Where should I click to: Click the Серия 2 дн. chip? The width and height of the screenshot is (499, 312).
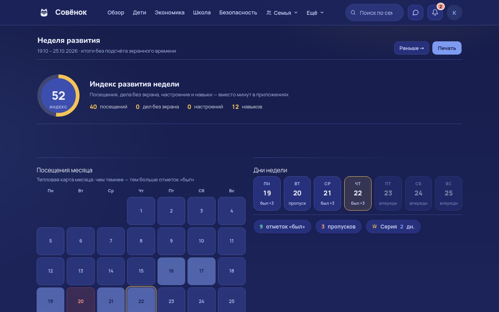(x=393, y=227)
